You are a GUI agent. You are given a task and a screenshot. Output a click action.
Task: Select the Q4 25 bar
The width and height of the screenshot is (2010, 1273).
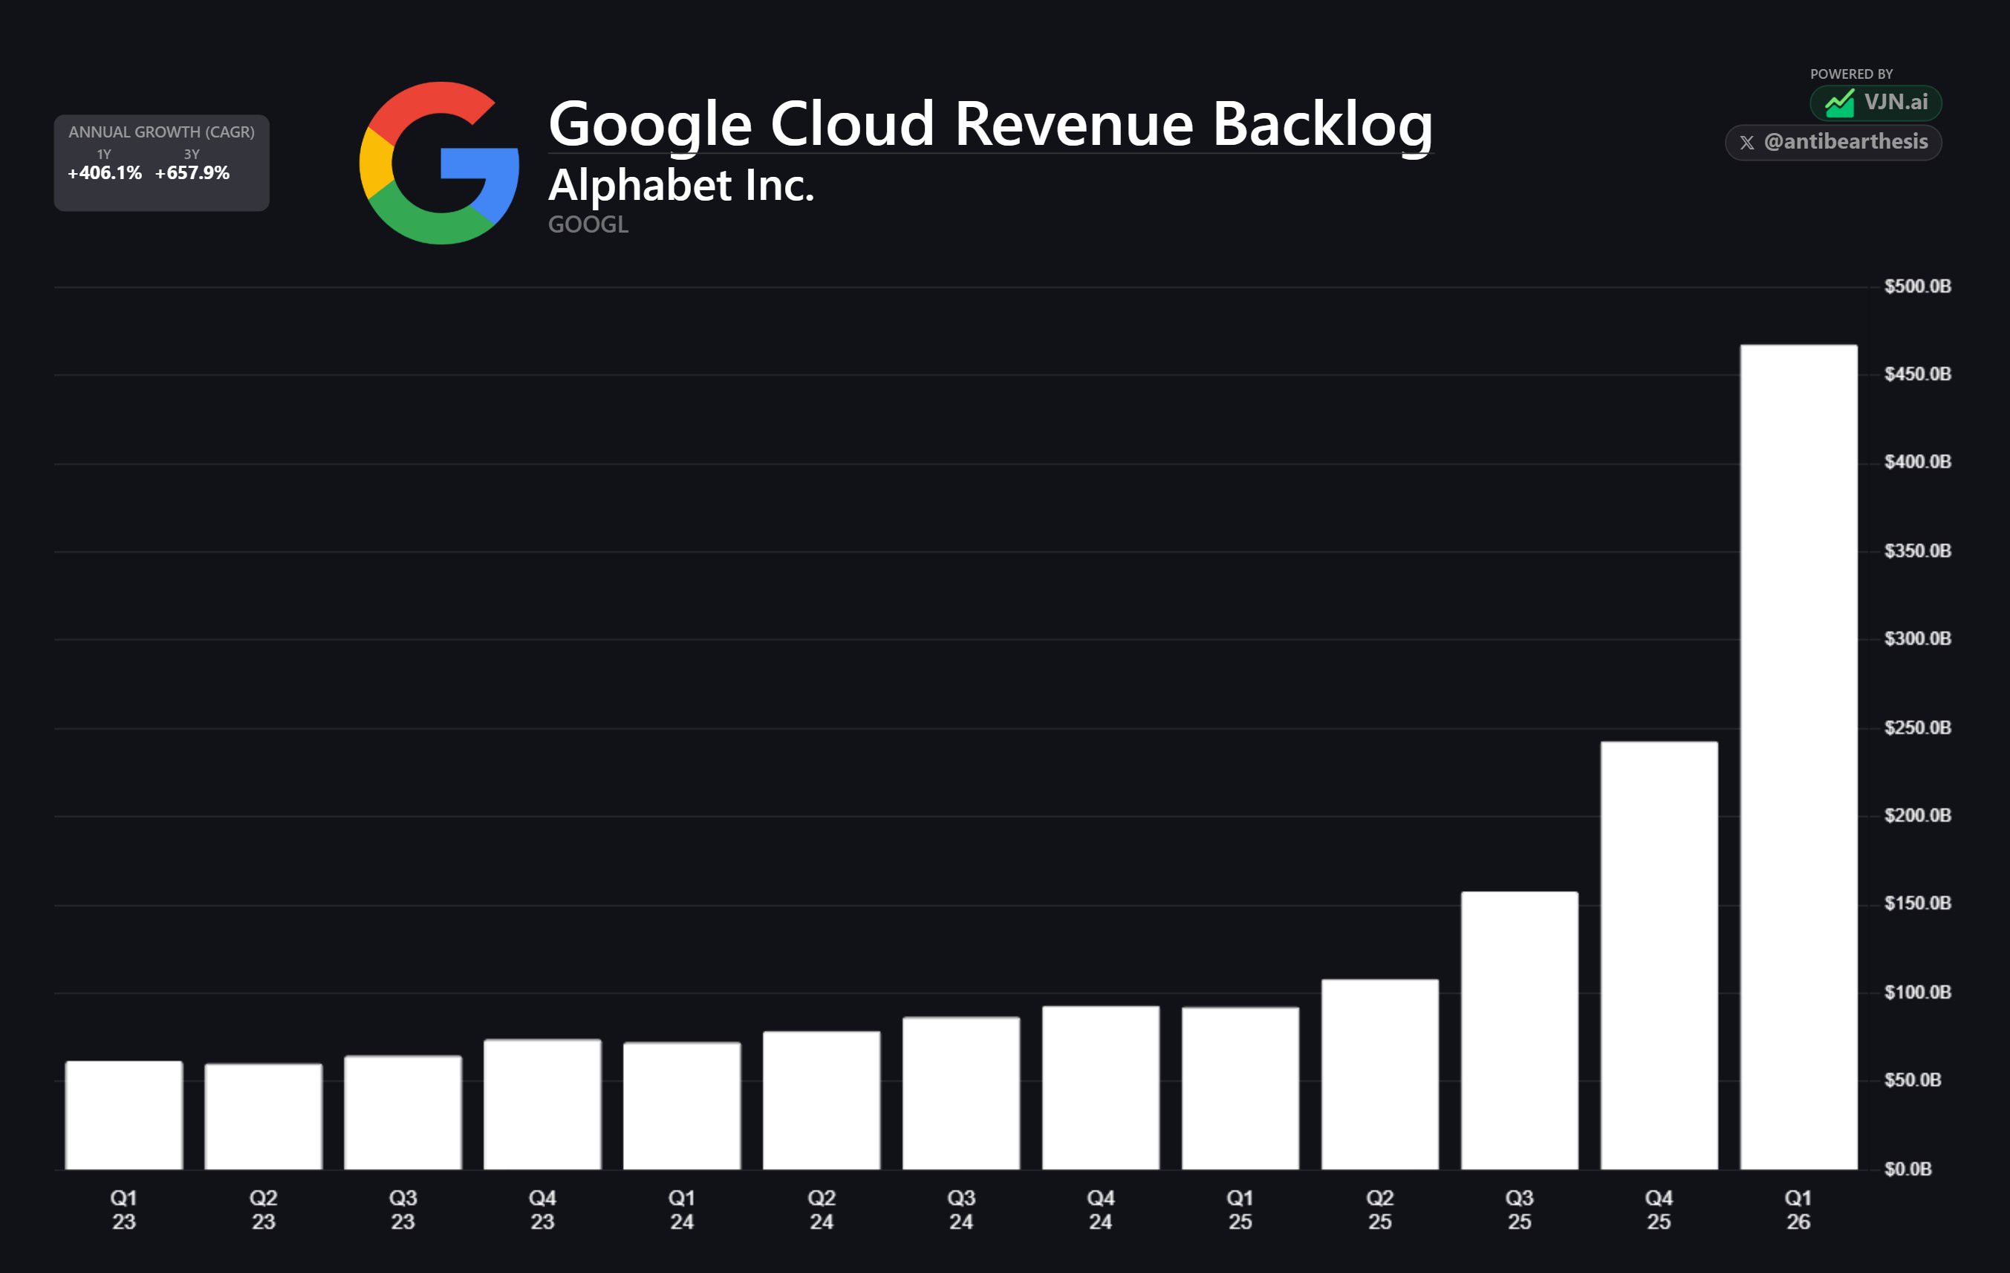(1659, 956)
